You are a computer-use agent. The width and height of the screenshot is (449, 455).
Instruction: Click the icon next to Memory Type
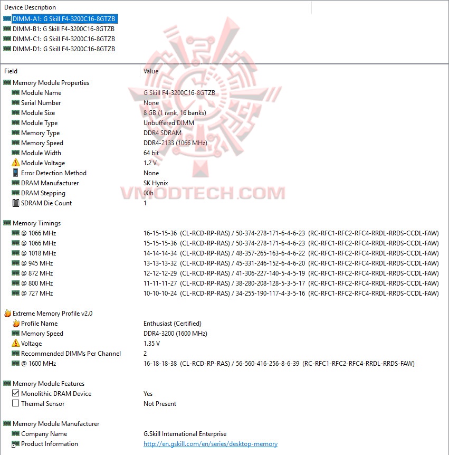(x=15, y=132)
